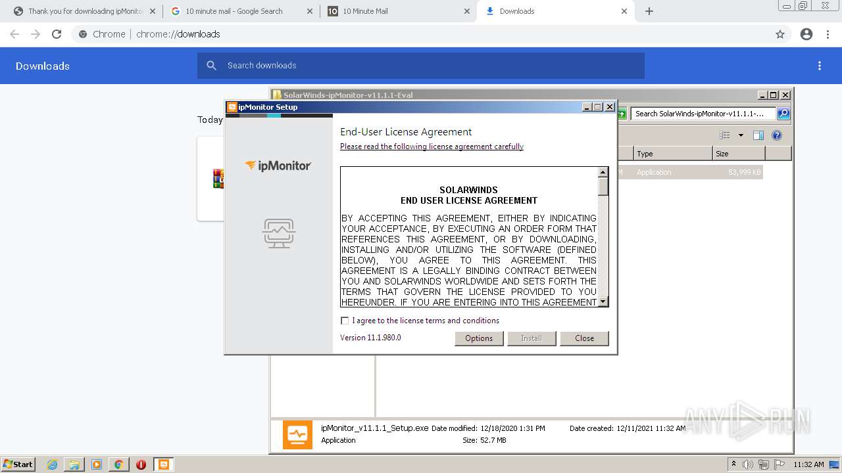The width and height of the screenshot is (842, 473).
Task: Open a new Chrome tab
Action: point(649,11)
